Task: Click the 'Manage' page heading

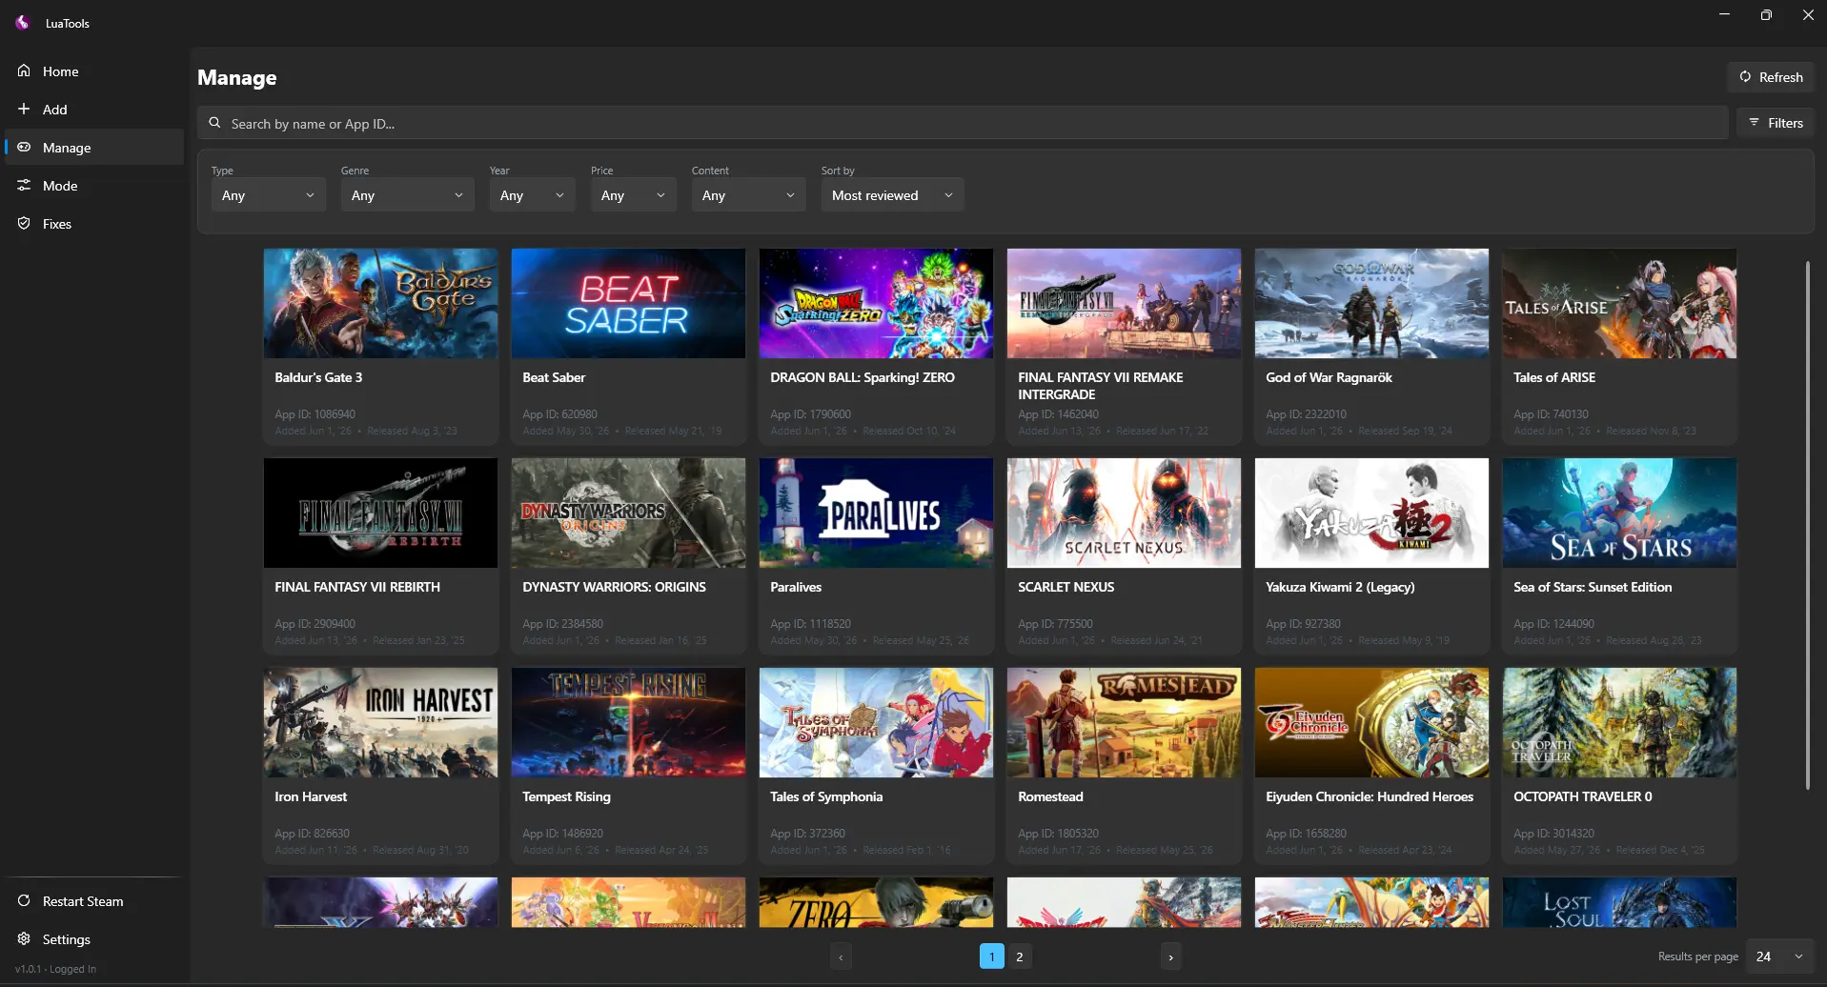Action: (236, 78)
